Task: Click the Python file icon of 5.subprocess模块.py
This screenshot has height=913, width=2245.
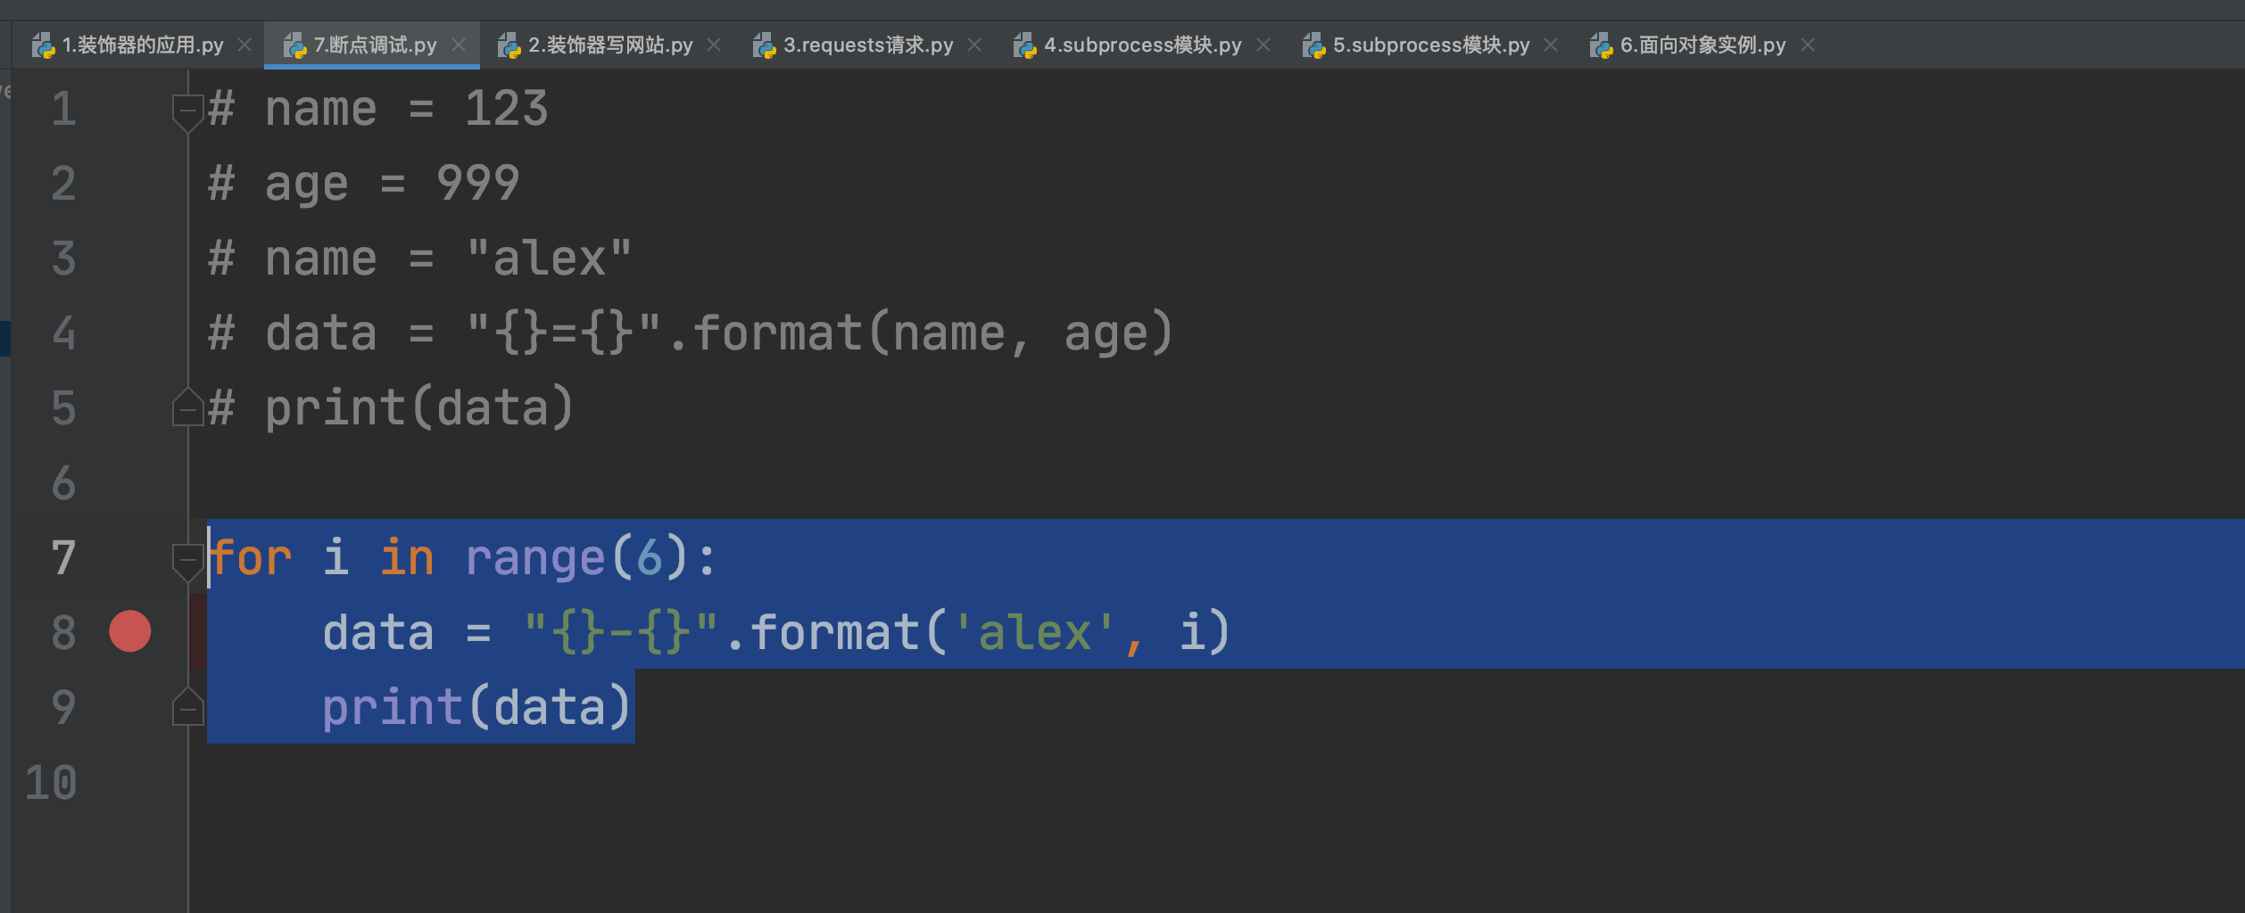Action: point(1313,45)
